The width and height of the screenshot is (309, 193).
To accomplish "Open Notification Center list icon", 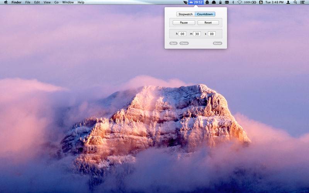I will [302, 2].
